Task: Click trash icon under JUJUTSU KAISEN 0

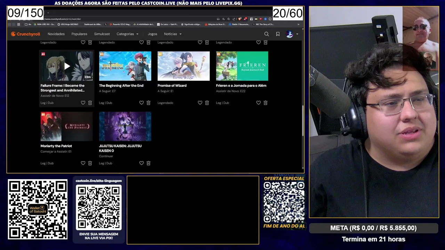Action: (148, 163)
